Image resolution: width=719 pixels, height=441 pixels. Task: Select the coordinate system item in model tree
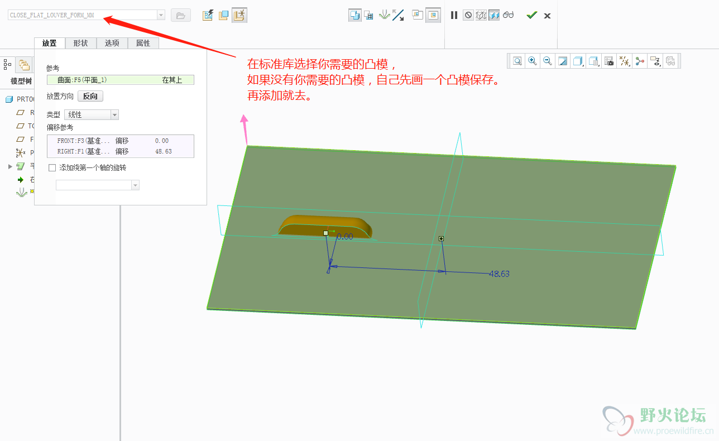pos(25,152)
